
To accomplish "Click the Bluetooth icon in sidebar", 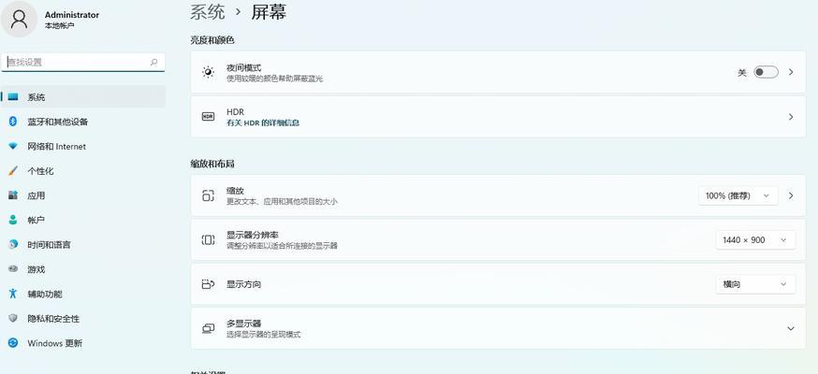I will [13, 122].
